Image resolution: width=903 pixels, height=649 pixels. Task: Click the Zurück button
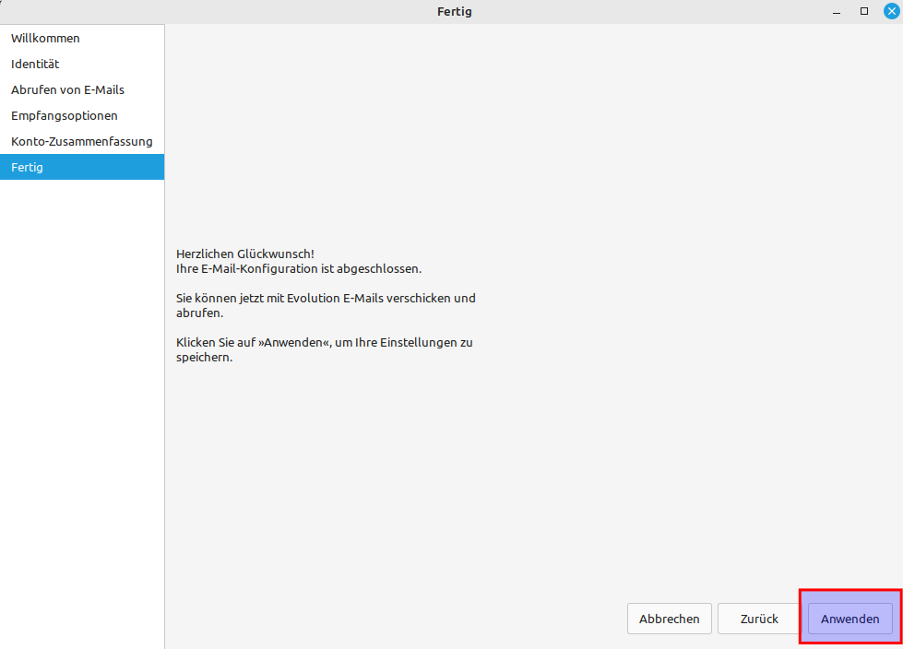759,619
